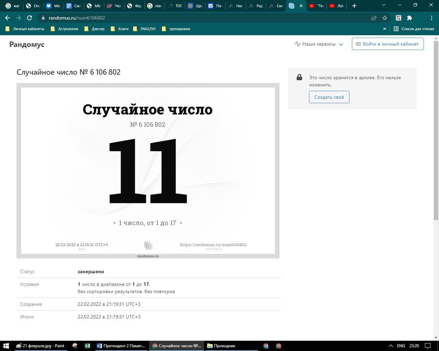Open the share page icon in address bar
Screen dimensions: 439x351
click(x=374, y=18)
